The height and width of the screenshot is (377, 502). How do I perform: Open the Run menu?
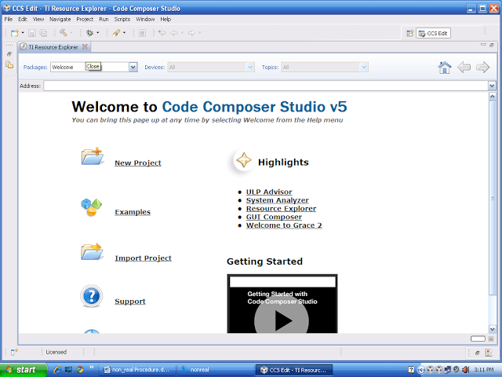point(104,19)
